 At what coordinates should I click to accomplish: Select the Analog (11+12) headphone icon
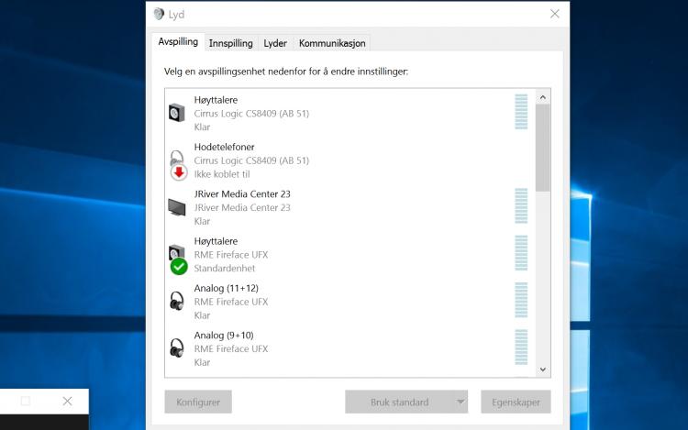tap(177, 301)
